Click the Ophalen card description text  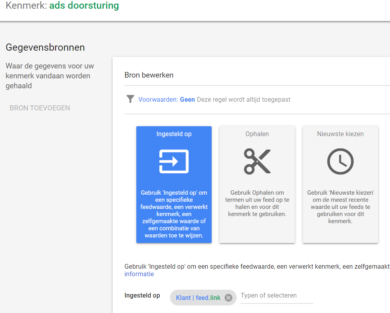pyautogui.click(x=257, y=203)
